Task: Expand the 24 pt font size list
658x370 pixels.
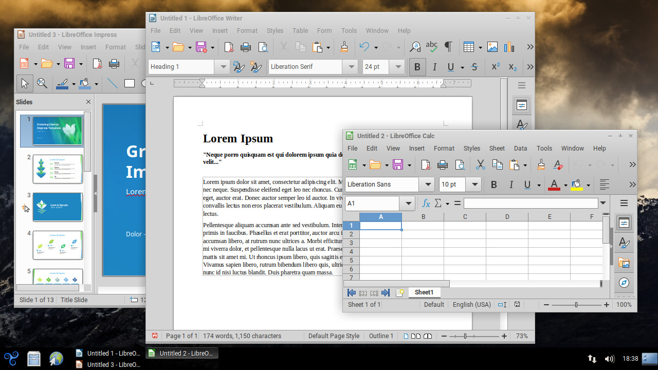Action: point(397,67)
